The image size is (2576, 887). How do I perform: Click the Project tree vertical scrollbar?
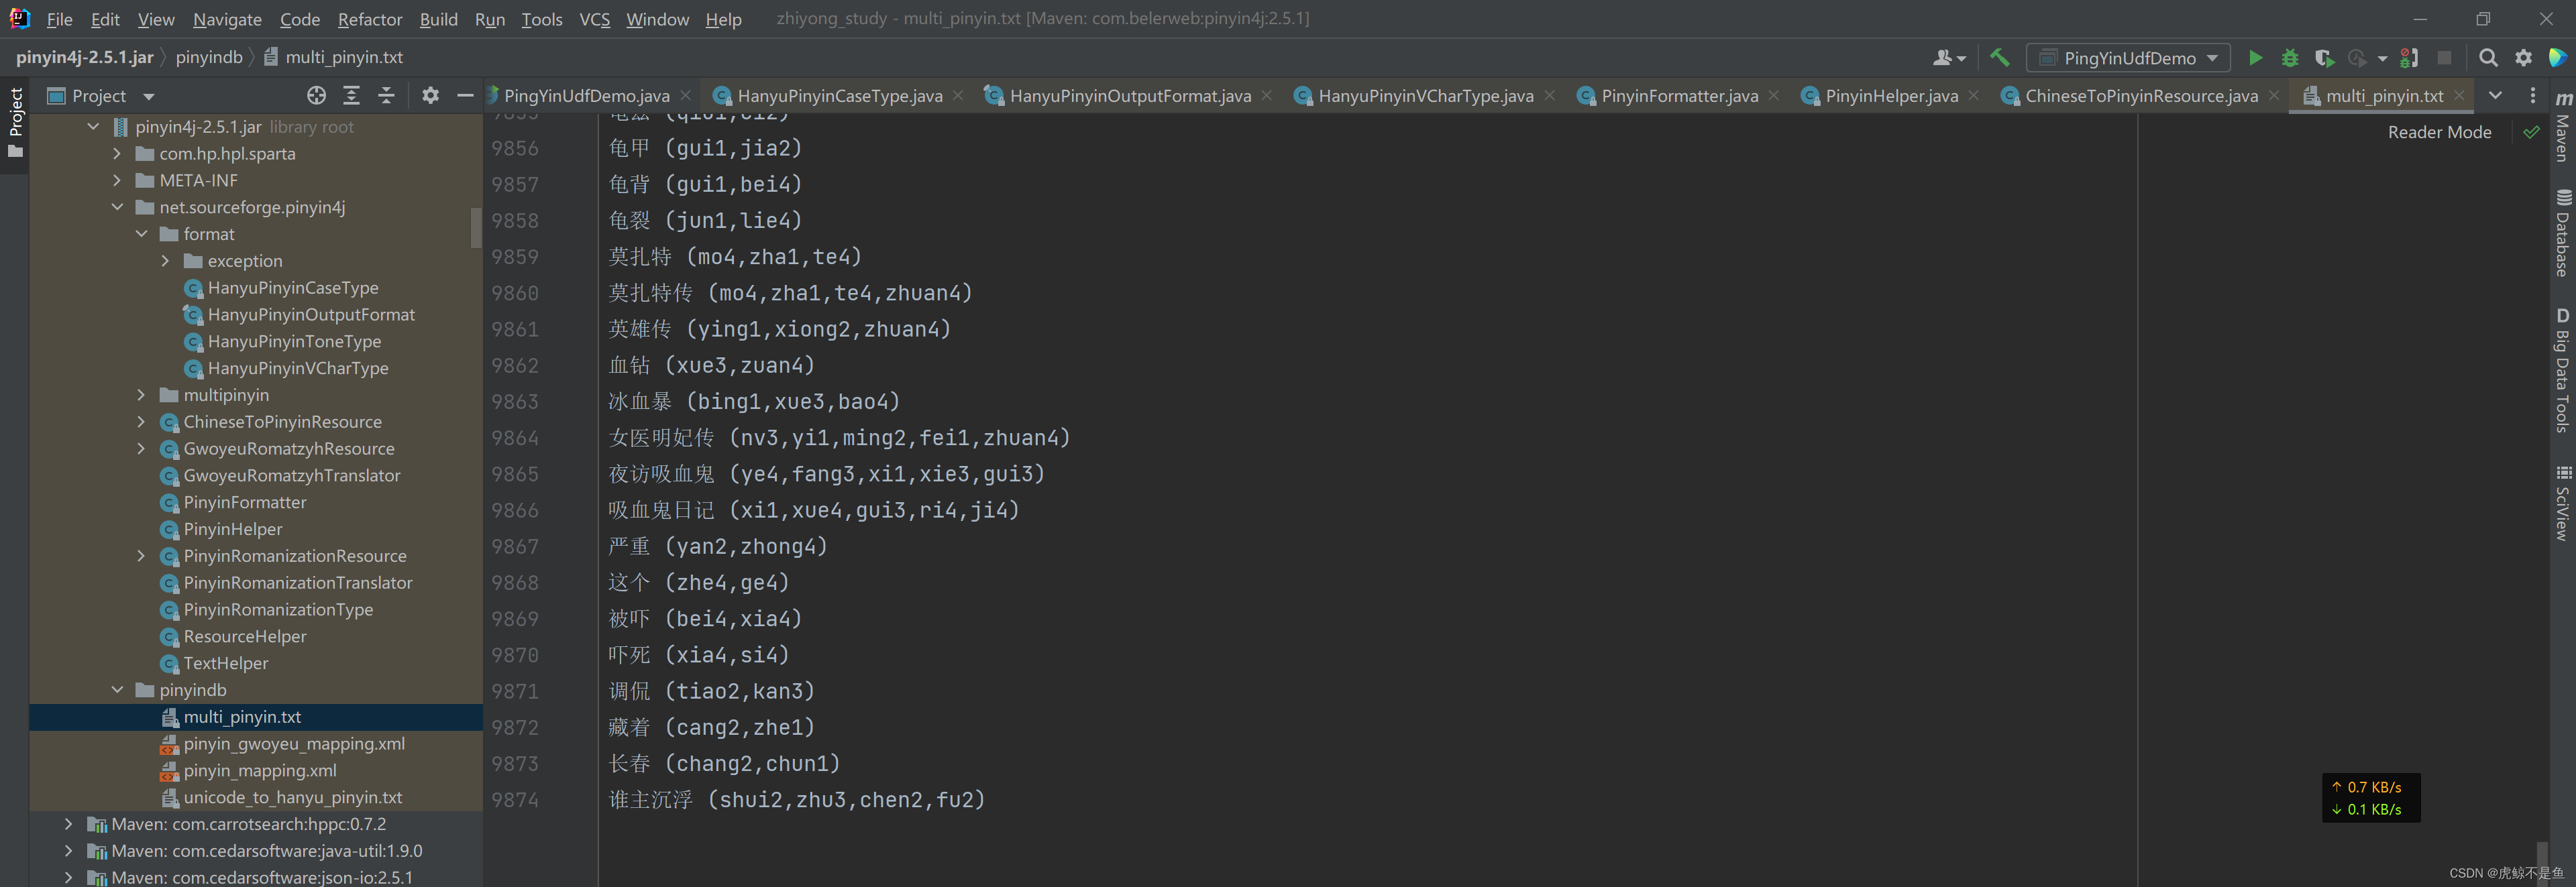[476, 227]
